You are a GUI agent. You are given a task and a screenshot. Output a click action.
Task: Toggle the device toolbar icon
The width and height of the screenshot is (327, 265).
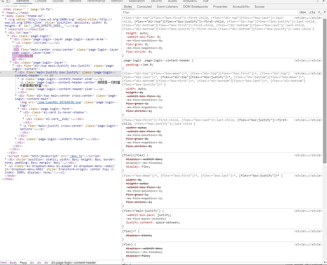pyautogui.click(x=8, y=1)
